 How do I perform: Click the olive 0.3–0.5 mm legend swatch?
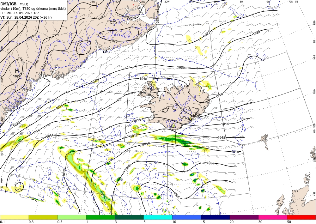click(43, 217)
